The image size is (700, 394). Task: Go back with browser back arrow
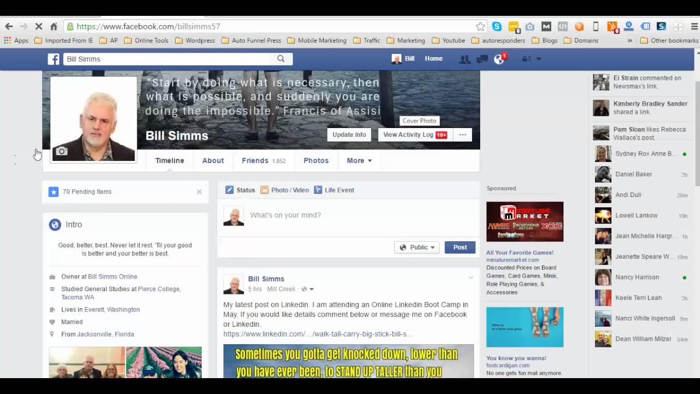(9, 26)
